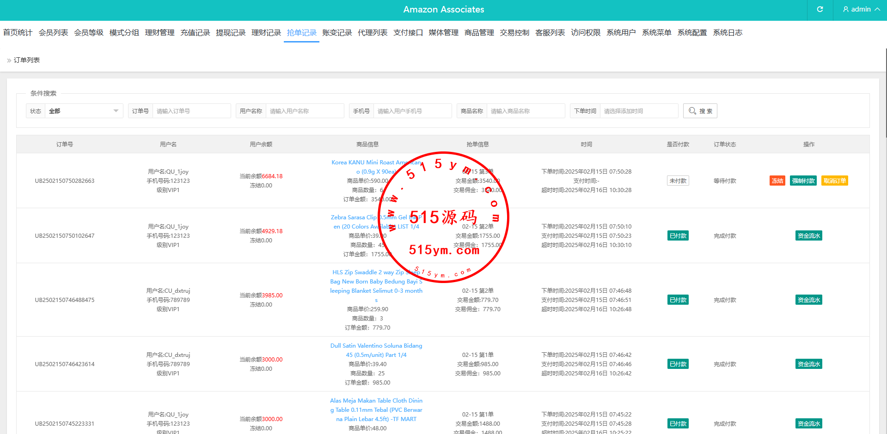The width and height of the screenshot is (887, 434).
Task: Click into the 手机号 search field
Action: click(x=412, y=111)
